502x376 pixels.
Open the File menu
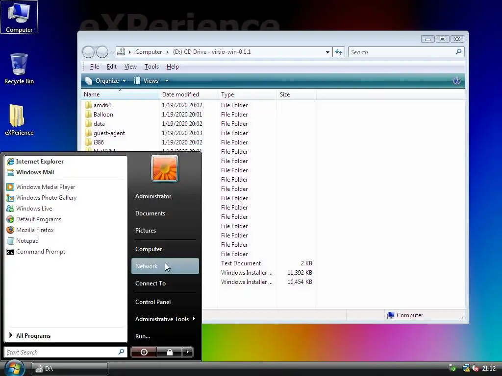pyautogui.click(x=95, y=67)
